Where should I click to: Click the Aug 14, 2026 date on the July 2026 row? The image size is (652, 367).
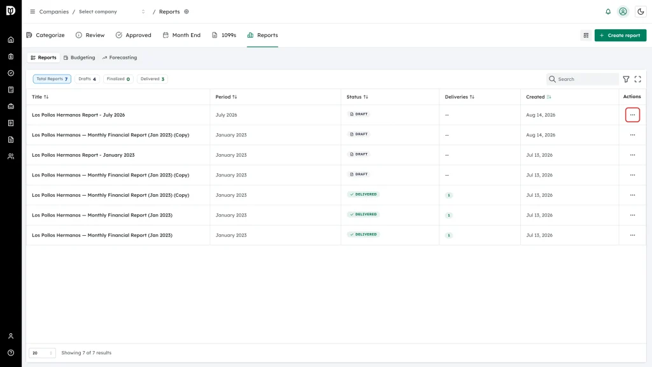point(541,115)
